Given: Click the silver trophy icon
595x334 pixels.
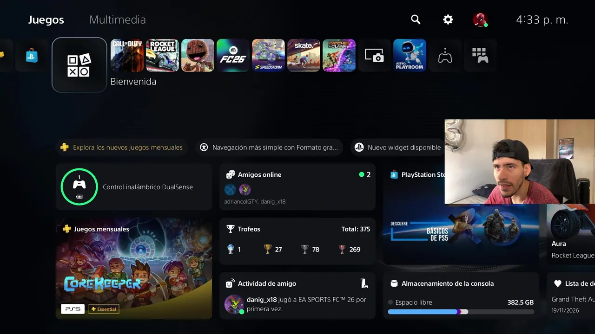Looking at the screenshot, I should click(x=304, y=249).
